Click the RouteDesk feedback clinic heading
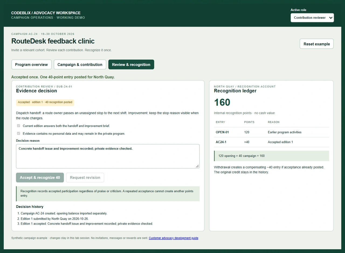The image size is (345, 253). coord(53,41)
